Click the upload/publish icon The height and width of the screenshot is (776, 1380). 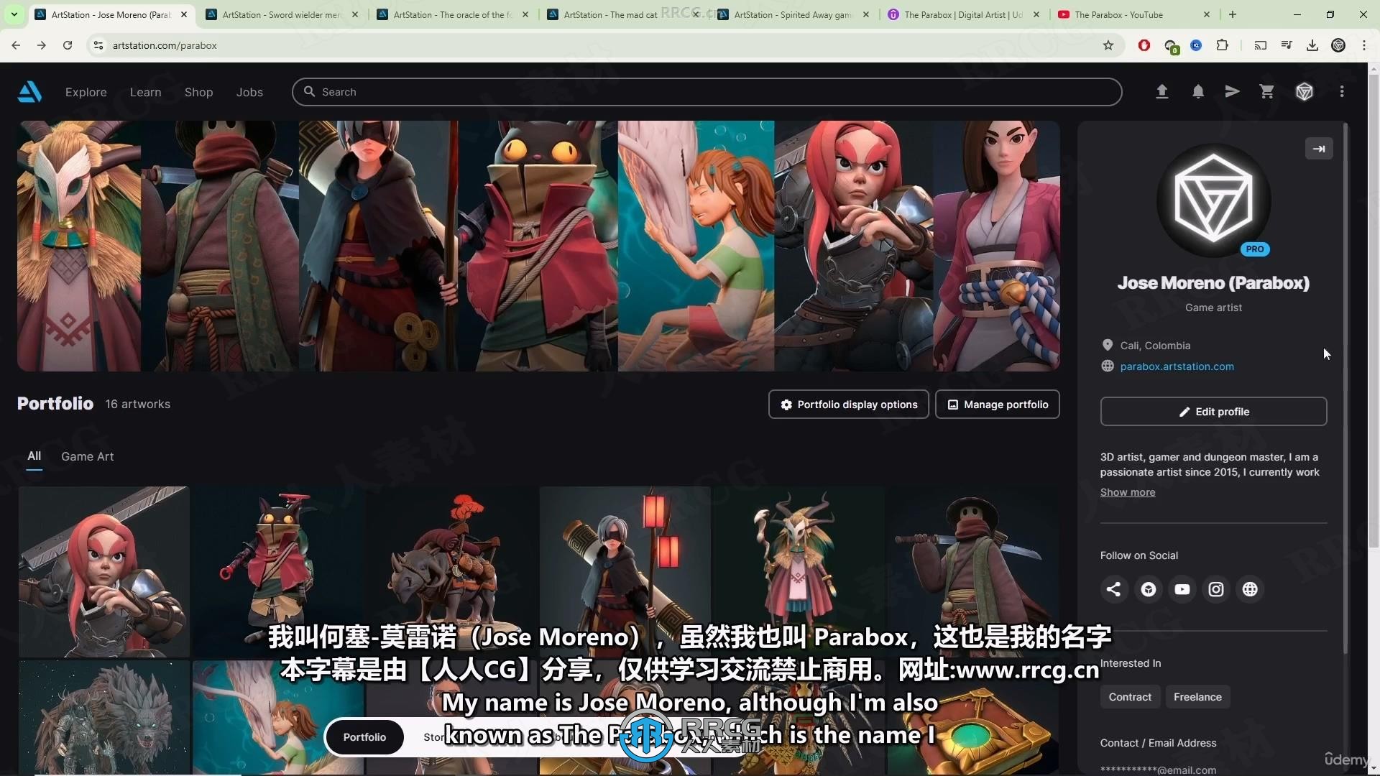tap(1161, 92)
